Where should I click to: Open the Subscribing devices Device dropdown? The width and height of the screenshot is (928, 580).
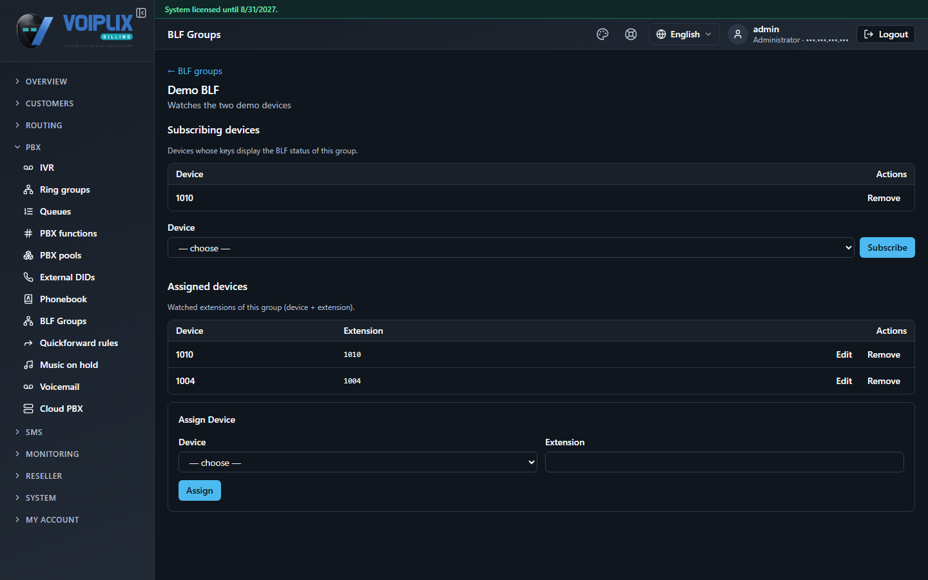point(511,247)
